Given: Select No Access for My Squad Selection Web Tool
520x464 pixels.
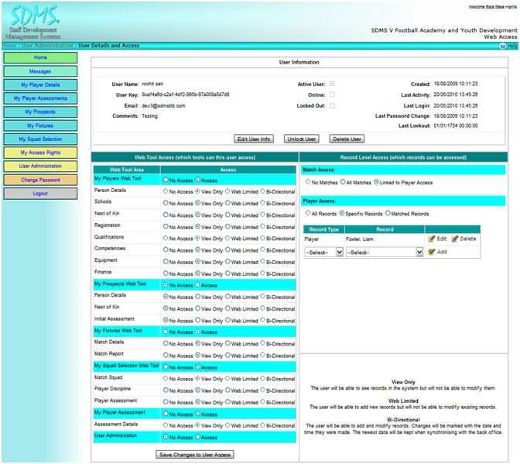Looking at the screenshot, I should [x=166, y=367].
